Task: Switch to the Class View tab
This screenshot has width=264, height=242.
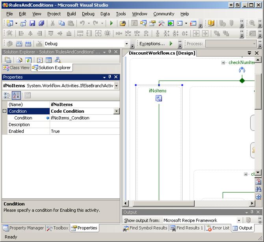Action: [16, 68]
